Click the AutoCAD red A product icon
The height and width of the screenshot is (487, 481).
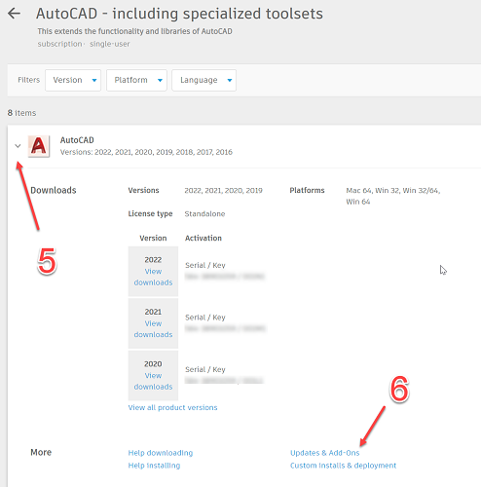(39, 146)
